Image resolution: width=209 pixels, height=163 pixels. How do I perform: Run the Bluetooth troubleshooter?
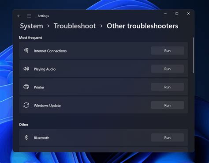[168, 138]
